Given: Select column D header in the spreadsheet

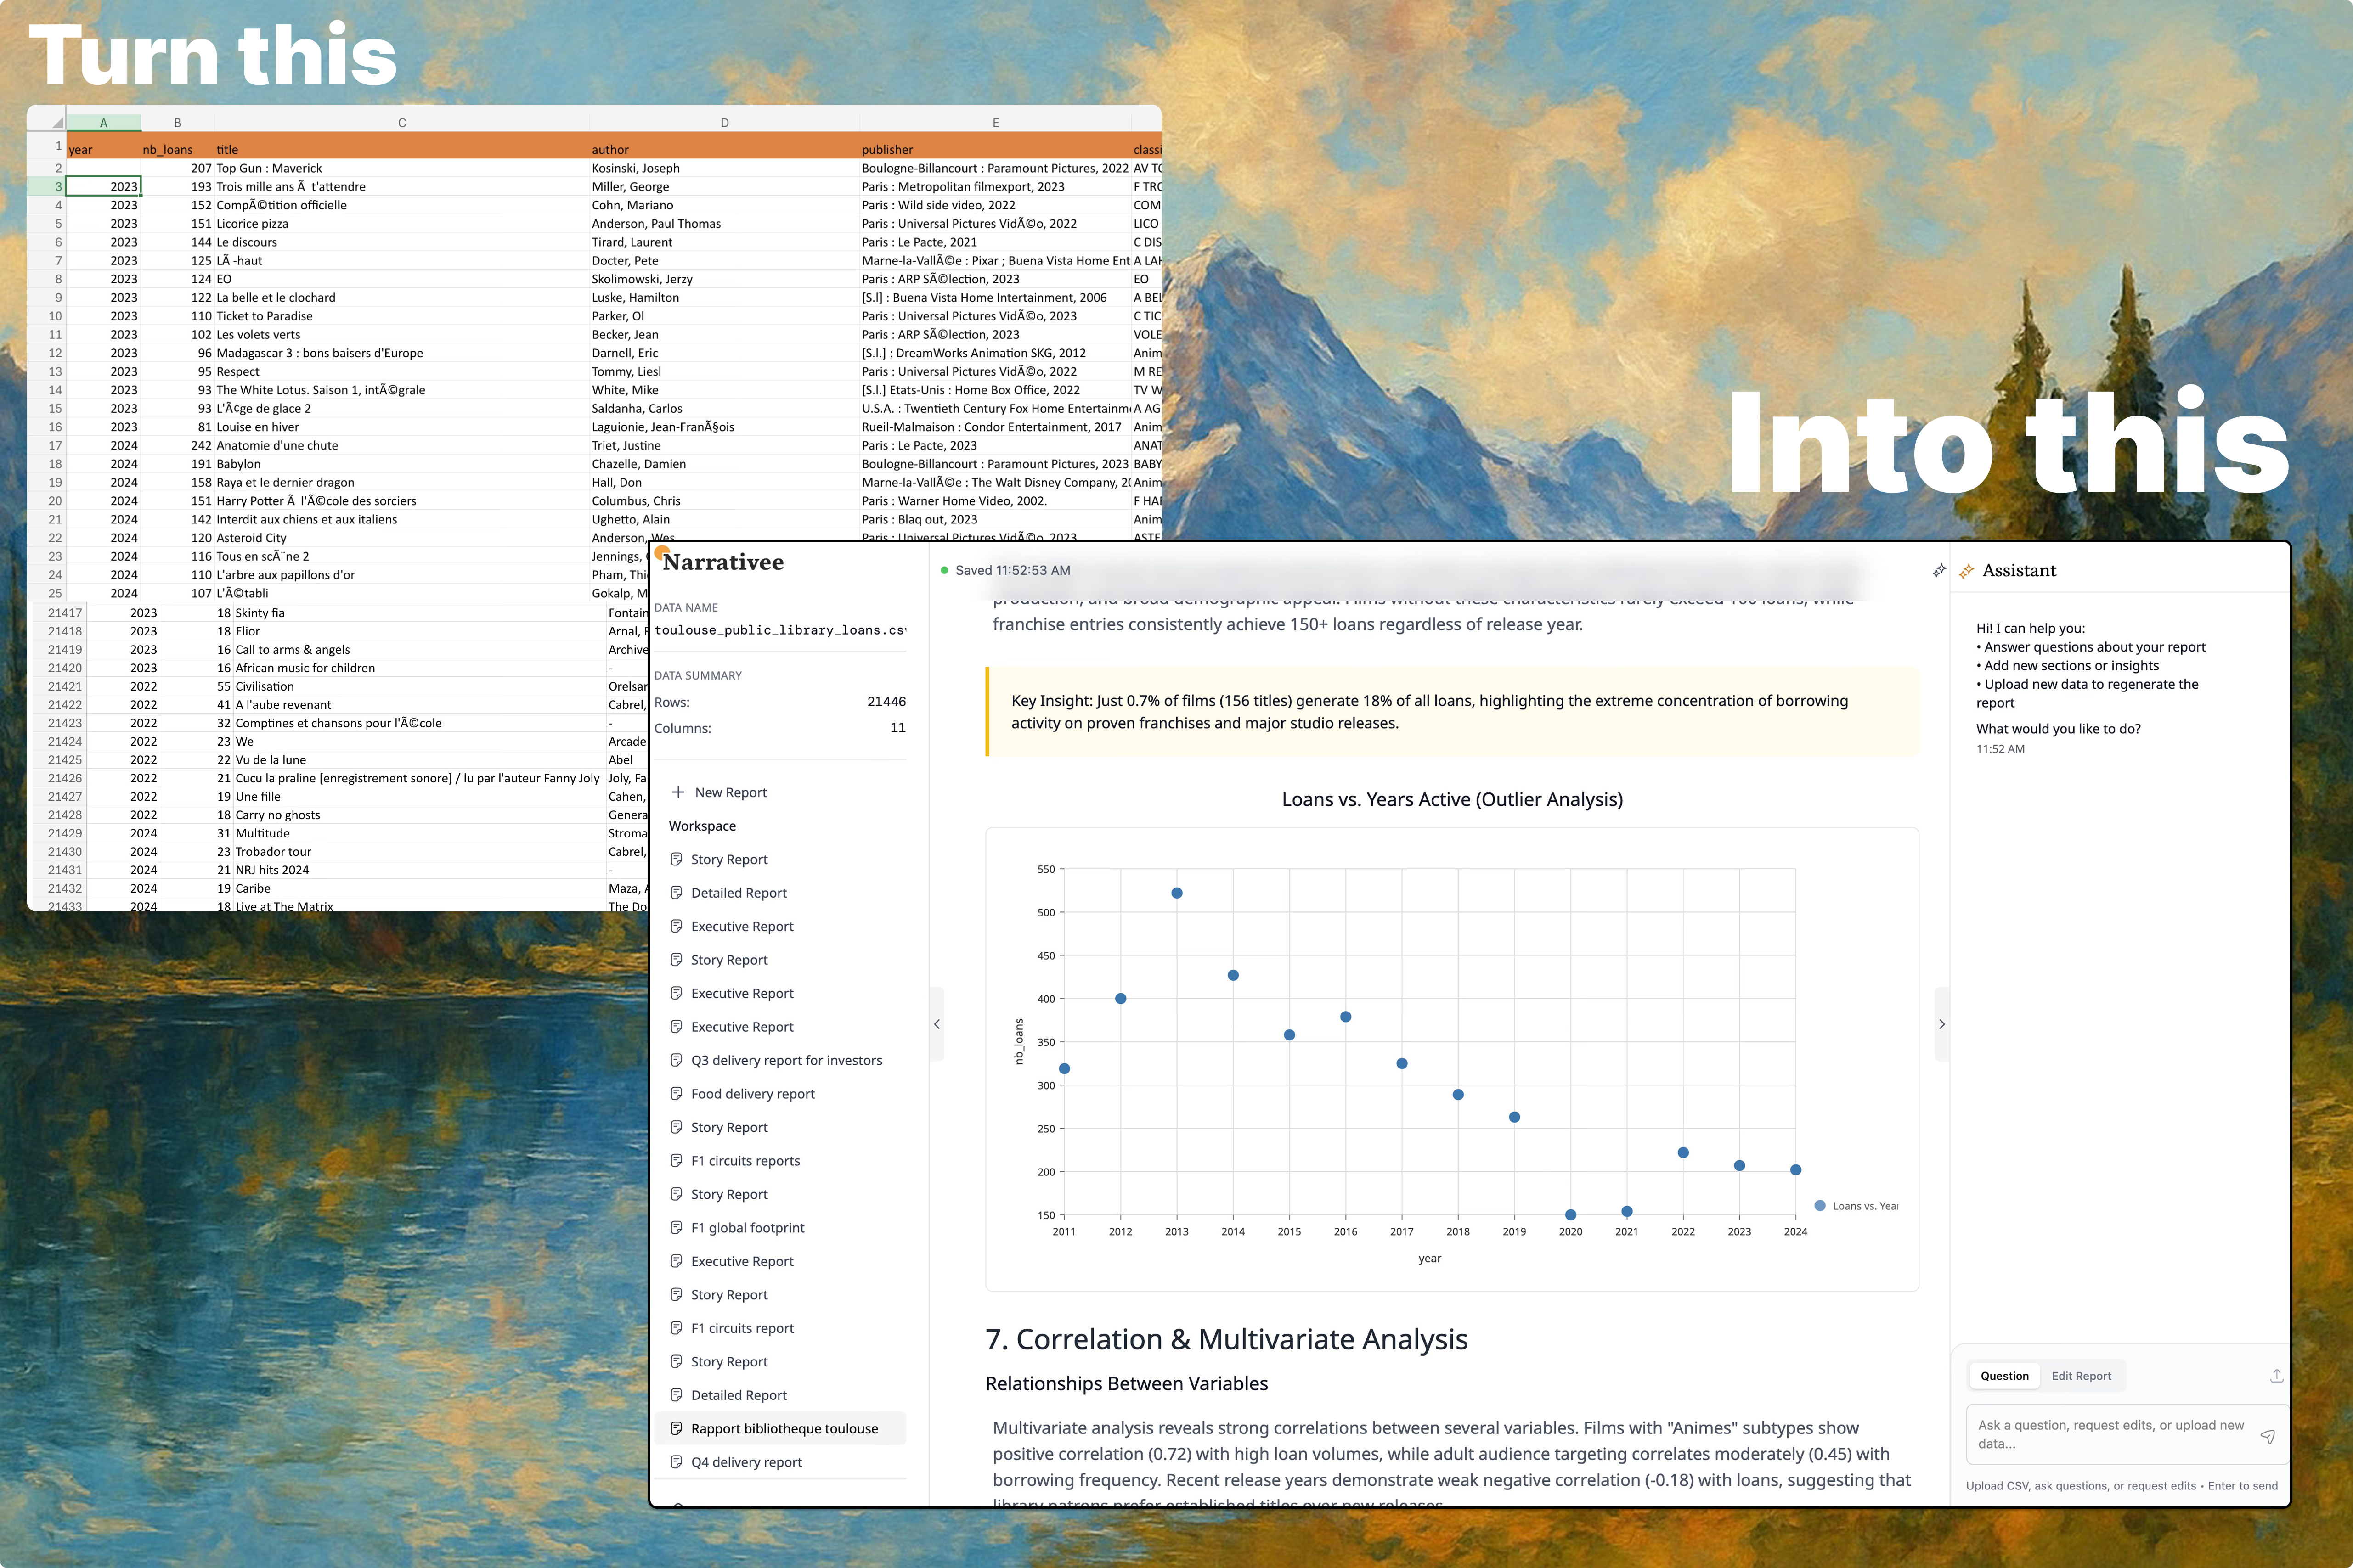Looking at the screenshot, I should click(x=724, y=123).
